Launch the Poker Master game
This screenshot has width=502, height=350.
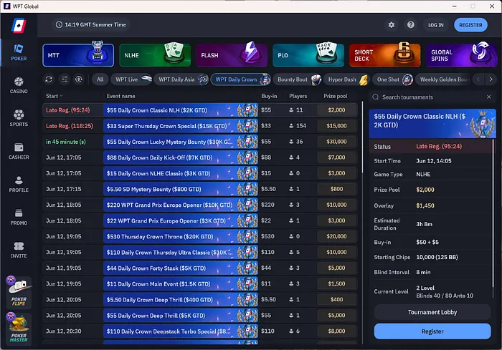[19, 329]
